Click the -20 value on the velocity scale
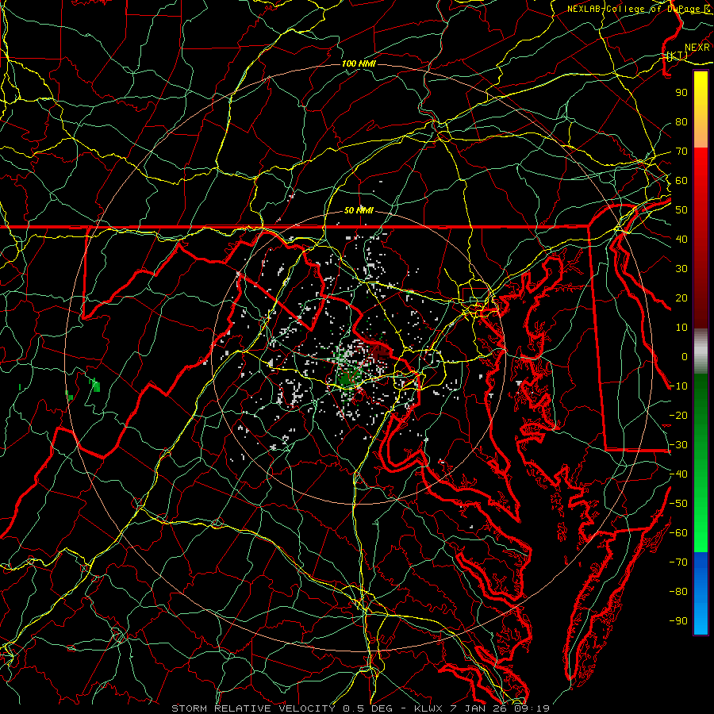This screenshot has height=714, width=714. click(x=678, y=416)
